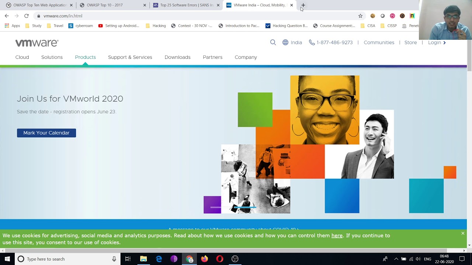
Task: Open Course Assignment bookmark
Action: point(334,26)
